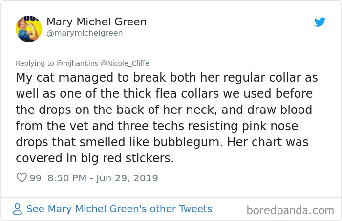
Task: Click the blue Twitter bird icon
Action: (x=320, y=22)
